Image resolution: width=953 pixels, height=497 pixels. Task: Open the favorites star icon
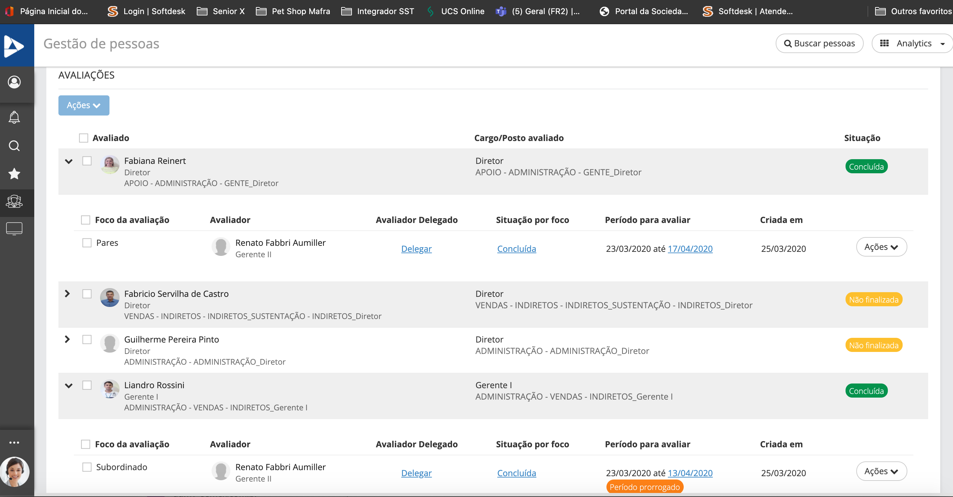tap(14, 174)
